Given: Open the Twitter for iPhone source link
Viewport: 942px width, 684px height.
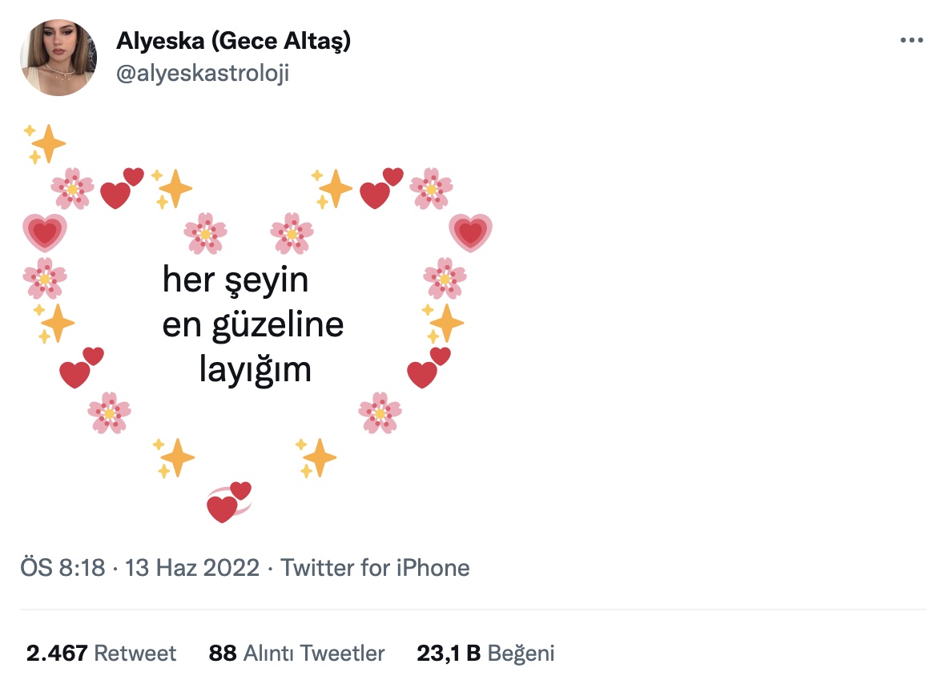Looking at the screenshot, I should 375,568.
